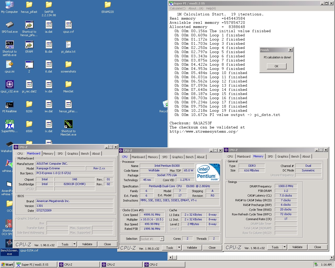The width and height of the screenshot is (335, 268).
Task: Open My Computer desktop icon
Action: [x=9, y=7]
